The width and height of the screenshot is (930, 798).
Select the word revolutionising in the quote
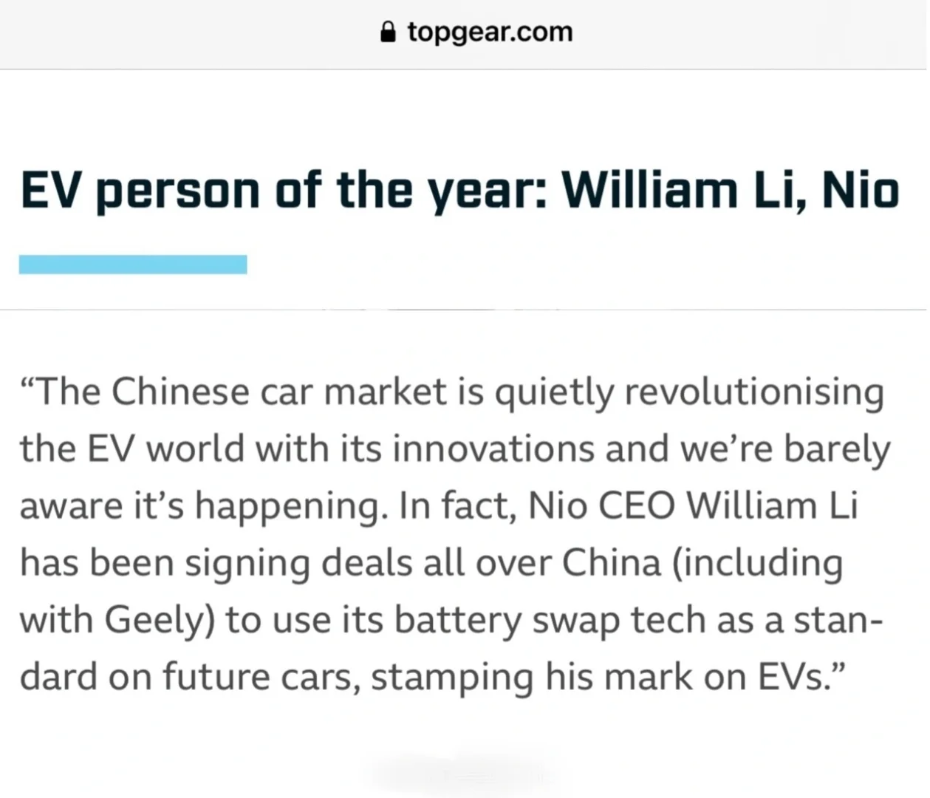tap(754, 392)
